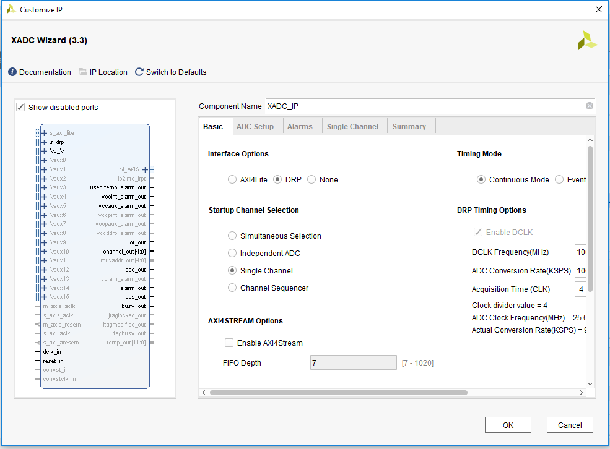The image size is (610, 449).
Task: Click the Cancel button
Action: (570, 425)
